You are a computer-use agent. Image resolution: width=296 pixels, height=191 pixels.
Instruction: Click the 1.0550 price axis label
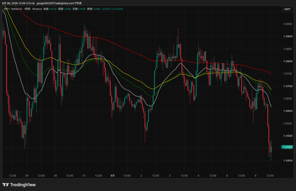288,123
